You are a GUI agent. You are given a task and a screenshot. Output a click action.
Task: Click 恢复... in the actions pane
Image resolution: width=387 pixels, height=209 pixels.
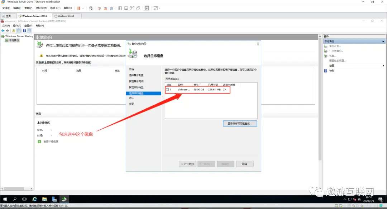pos(333,56)
